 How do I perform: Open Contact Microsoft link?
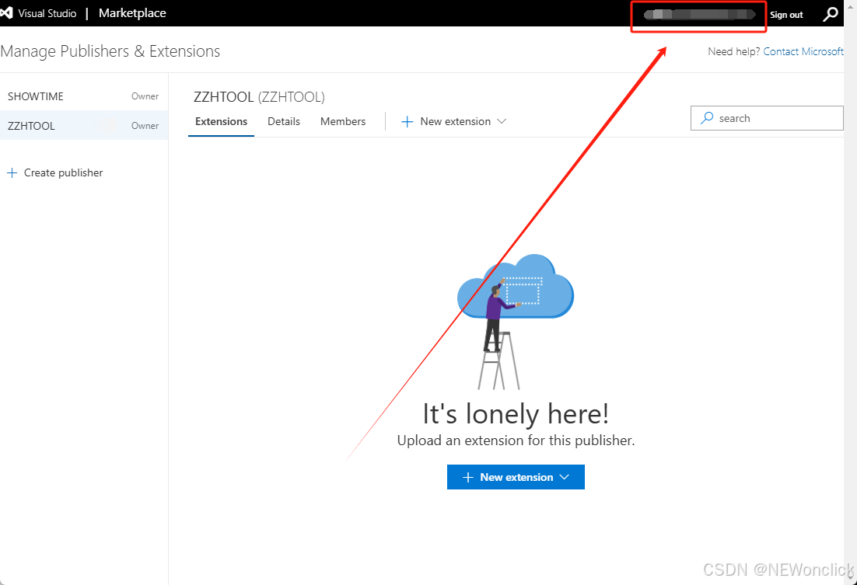[x=803, y=51]
